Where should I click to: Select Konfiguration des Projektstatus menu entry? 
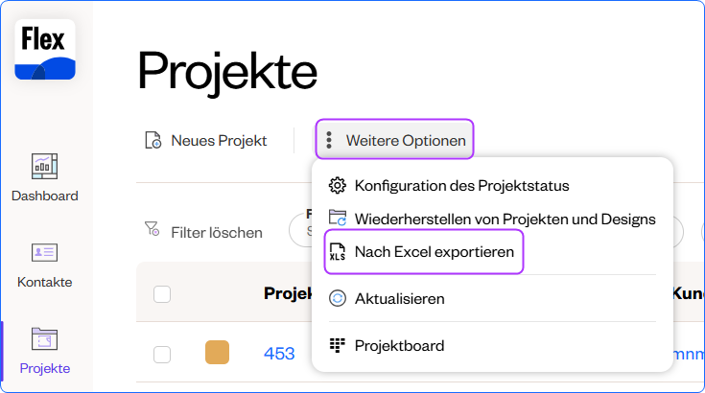(x=461, y=185)
